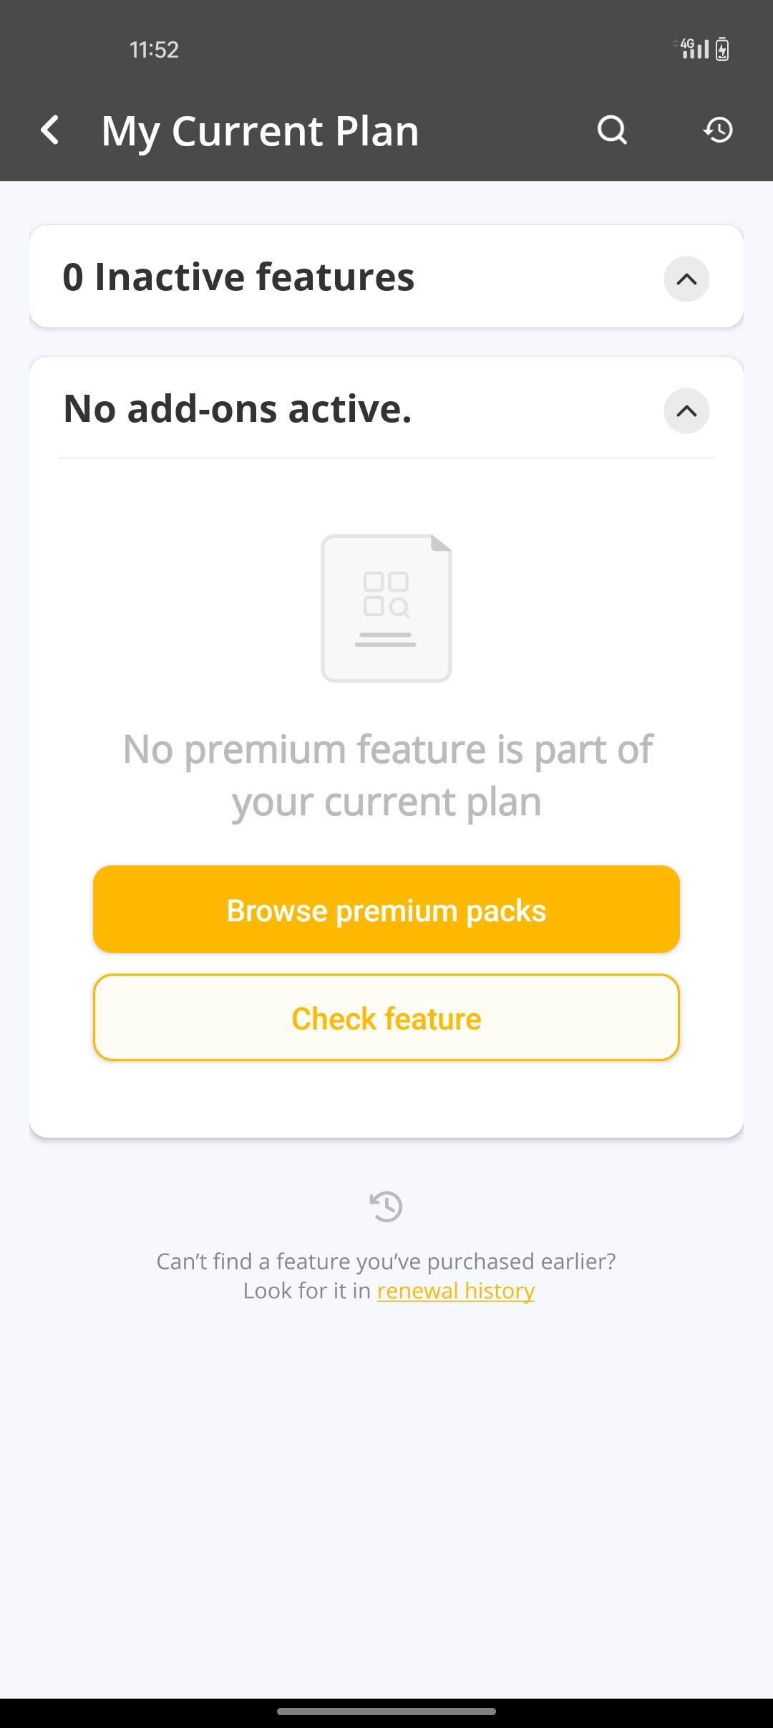This screenshot has height=1728, width=773.
Task: Tap the "Can't find a feature" text
Action: pyautogui.click(x=386, y=1261)
